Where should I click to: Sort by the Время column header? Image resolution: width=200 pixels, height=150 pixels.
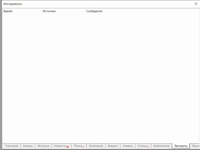tap(22, 11)
